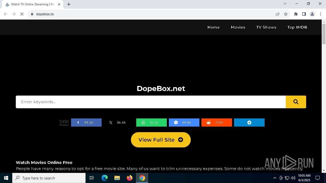Open the network tray icon
Image resolution: width=326 pixels, height=183 pixels.
(x=287, y=178)
